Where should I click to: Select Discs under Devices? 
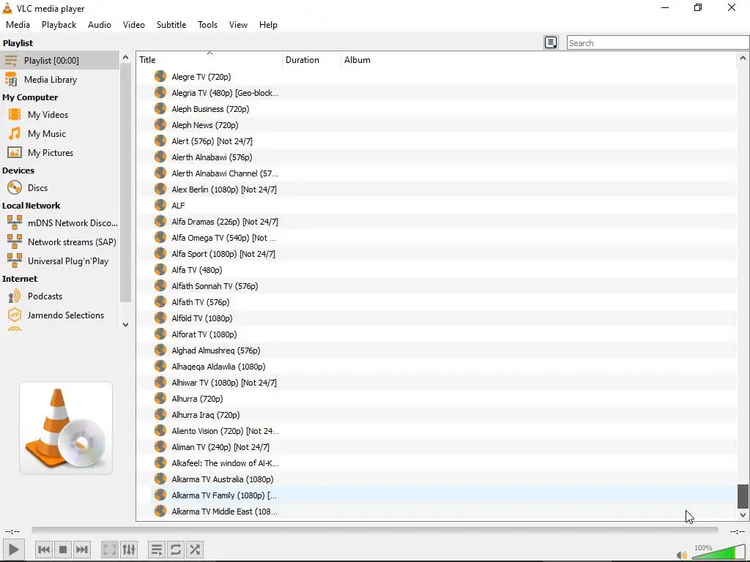59,188
